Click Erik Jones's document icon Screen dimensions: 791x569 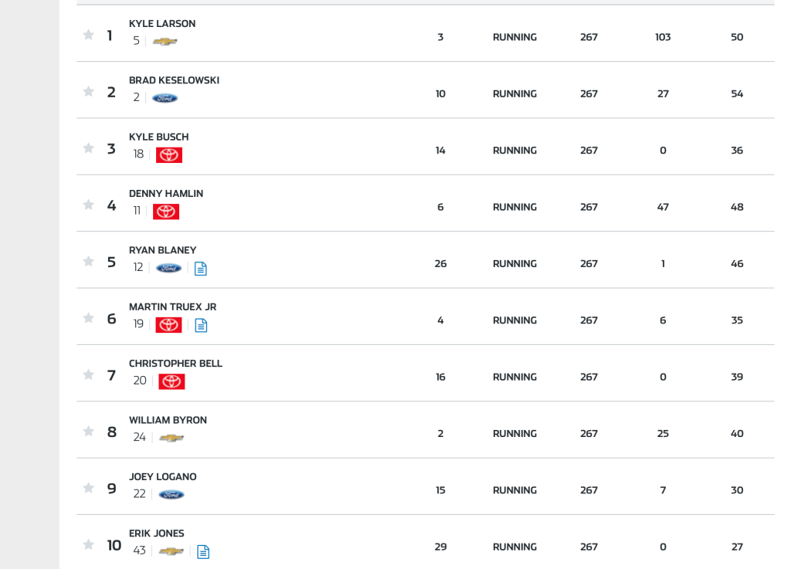tap(203, 551)
